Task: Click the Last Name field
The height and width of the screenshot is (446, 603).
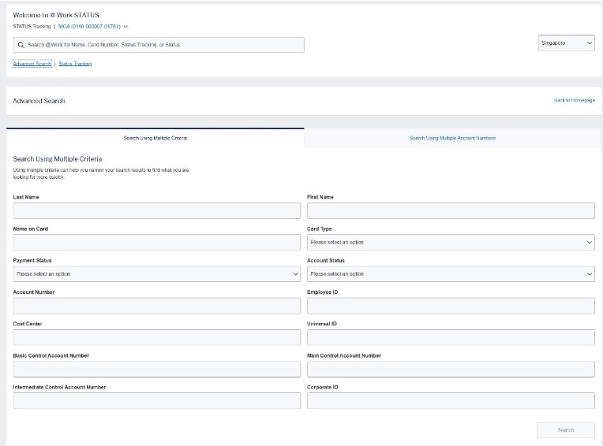Action: 156,210
